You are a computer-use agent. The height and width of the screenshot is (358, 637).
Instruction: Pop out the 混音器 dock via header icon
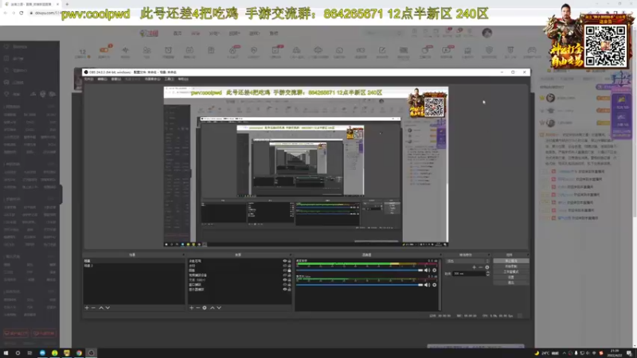[x=440, y=255]
